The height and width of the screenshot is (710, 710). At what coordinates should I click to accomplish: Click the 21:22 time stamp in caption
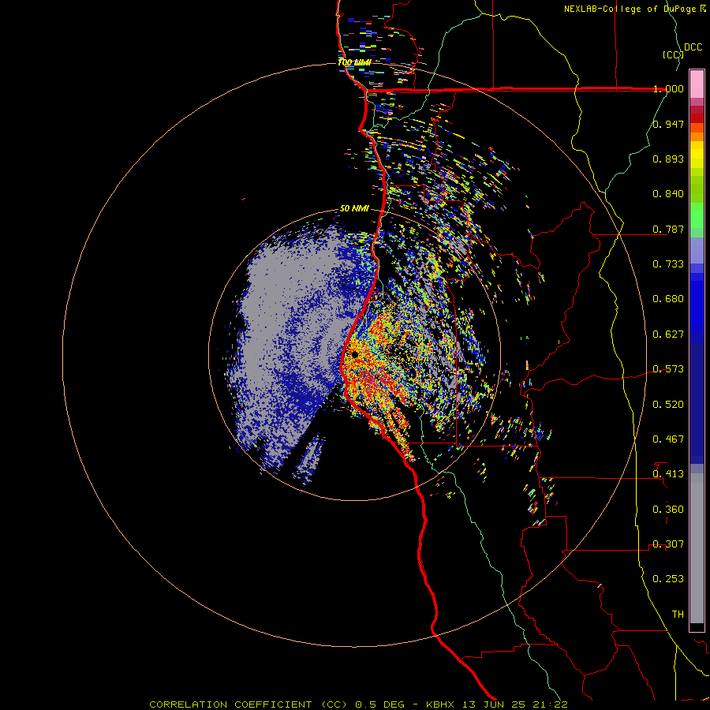(x=550, y=704)
